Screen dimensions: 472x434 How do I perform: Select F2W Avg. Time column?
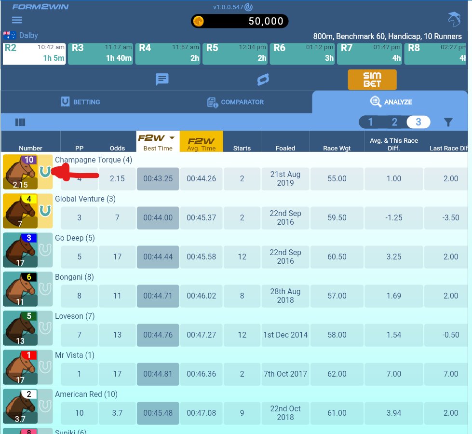point(202,141)
